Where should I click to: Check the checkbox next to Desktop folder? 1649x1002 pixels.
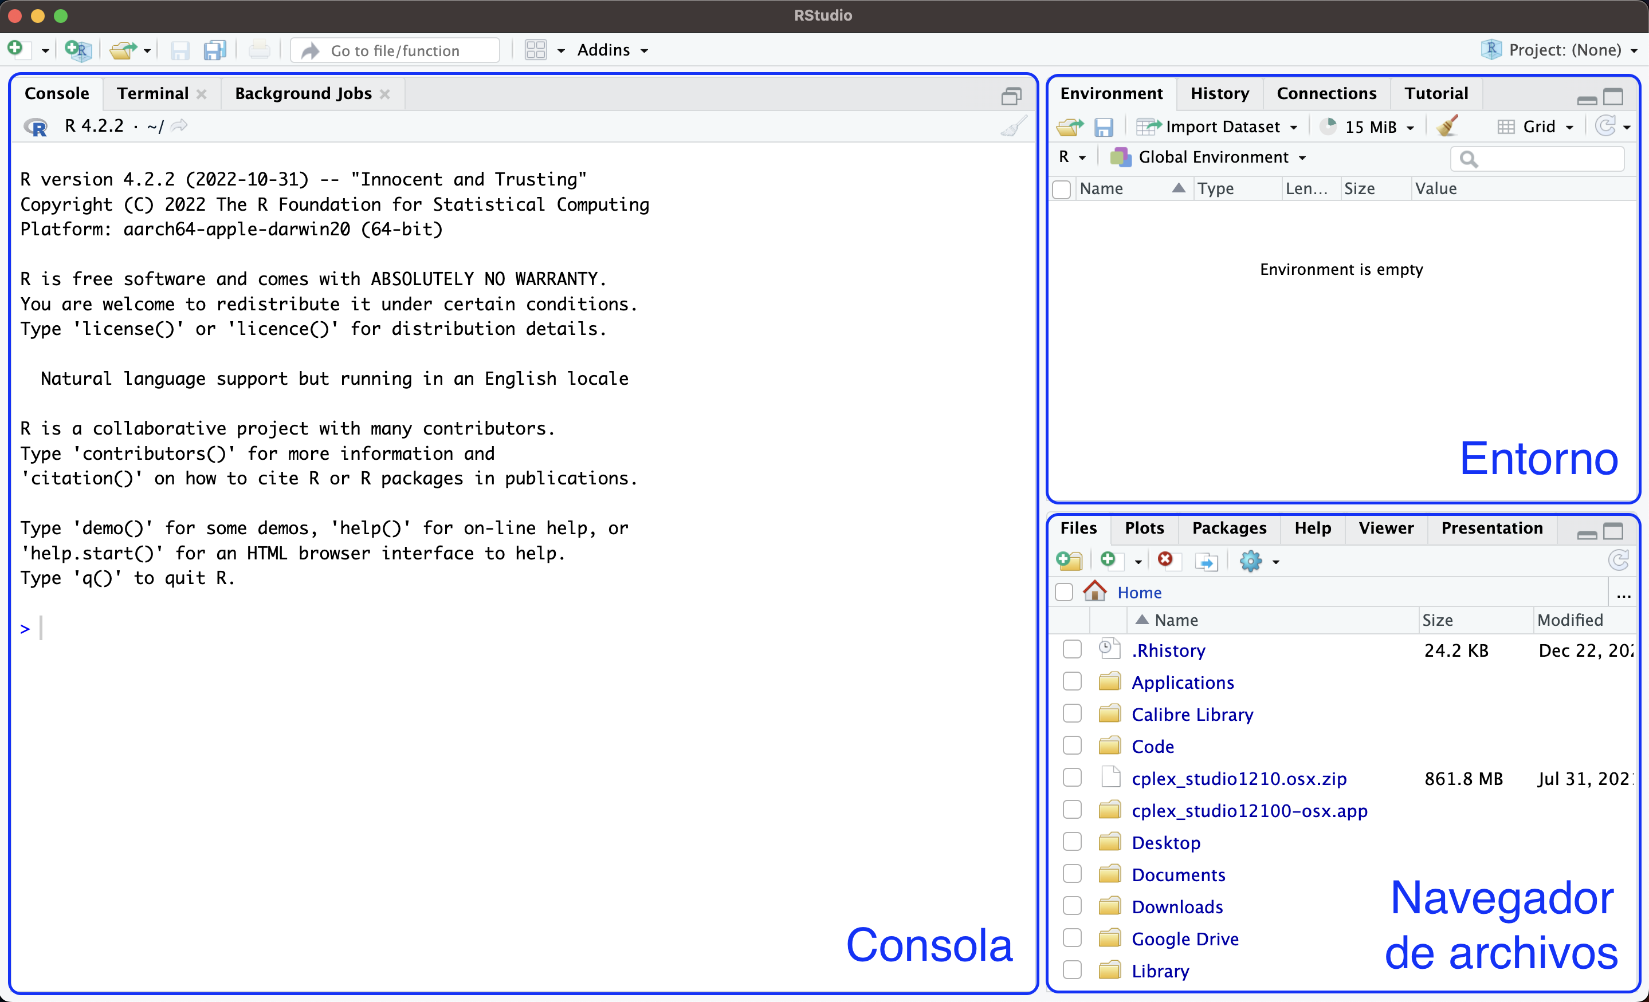pyautogui.click(x=1071, y=842)
